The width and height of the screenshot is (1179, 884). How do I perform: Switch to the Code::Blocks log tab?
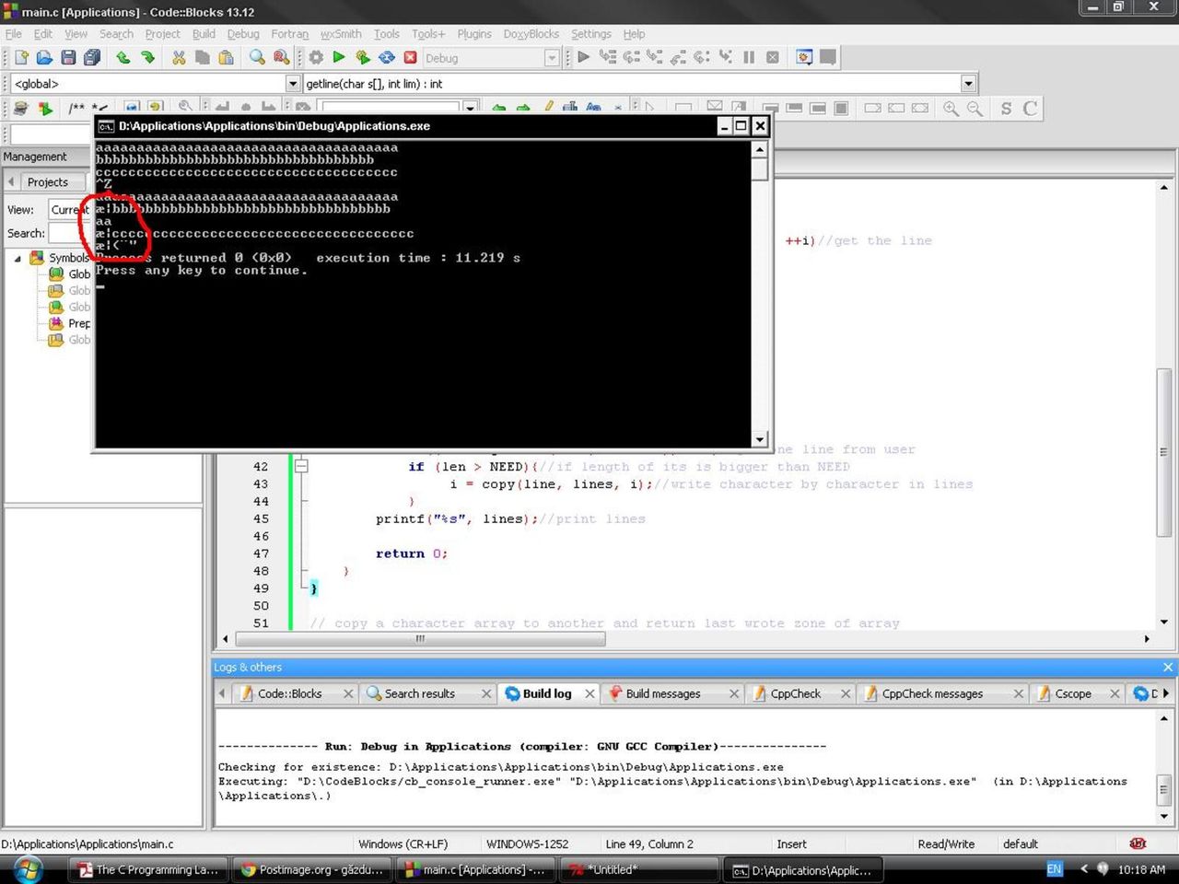point(289,693)
